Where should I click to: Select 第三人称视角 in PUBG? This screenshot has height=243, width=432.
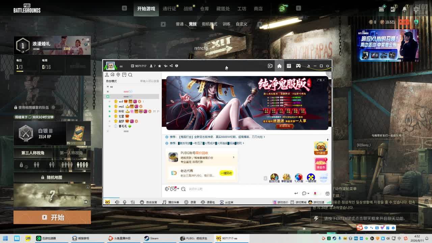33,153
